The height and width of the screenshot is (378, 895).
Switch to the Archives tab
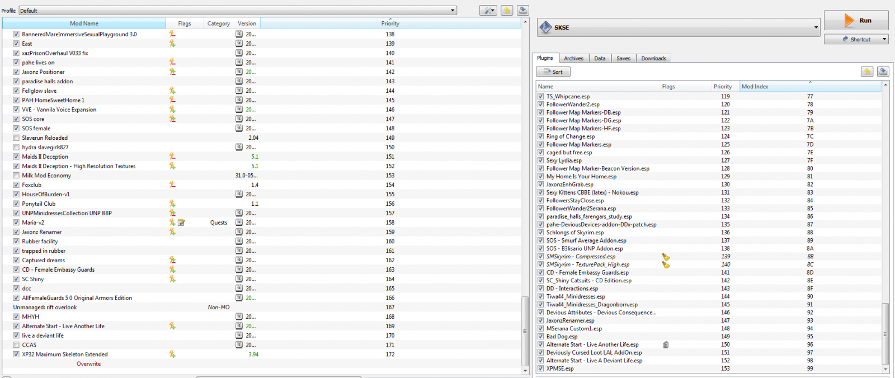tap(573, 58)
